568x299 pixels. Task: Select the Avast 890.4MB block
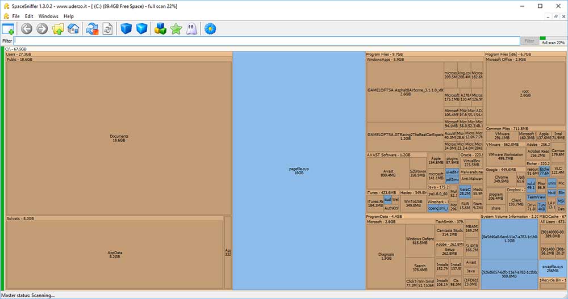pyautogui.click(x=388, y=173)
